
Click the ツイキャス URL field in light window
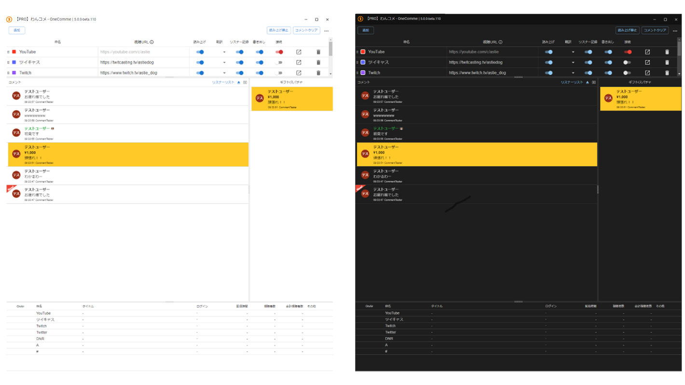[x=143, y=63]
